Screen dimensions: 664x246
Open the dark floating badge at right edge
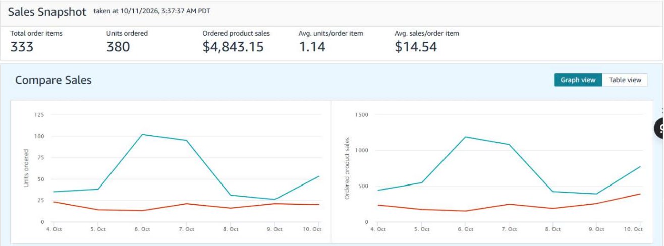coord(659,129)
